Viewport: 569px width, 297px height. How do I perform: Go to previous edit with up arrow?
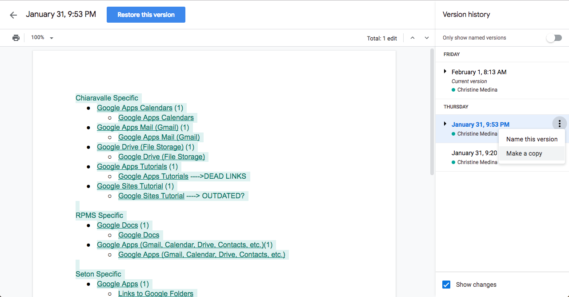pyautogui.click(x=413, y=38)
